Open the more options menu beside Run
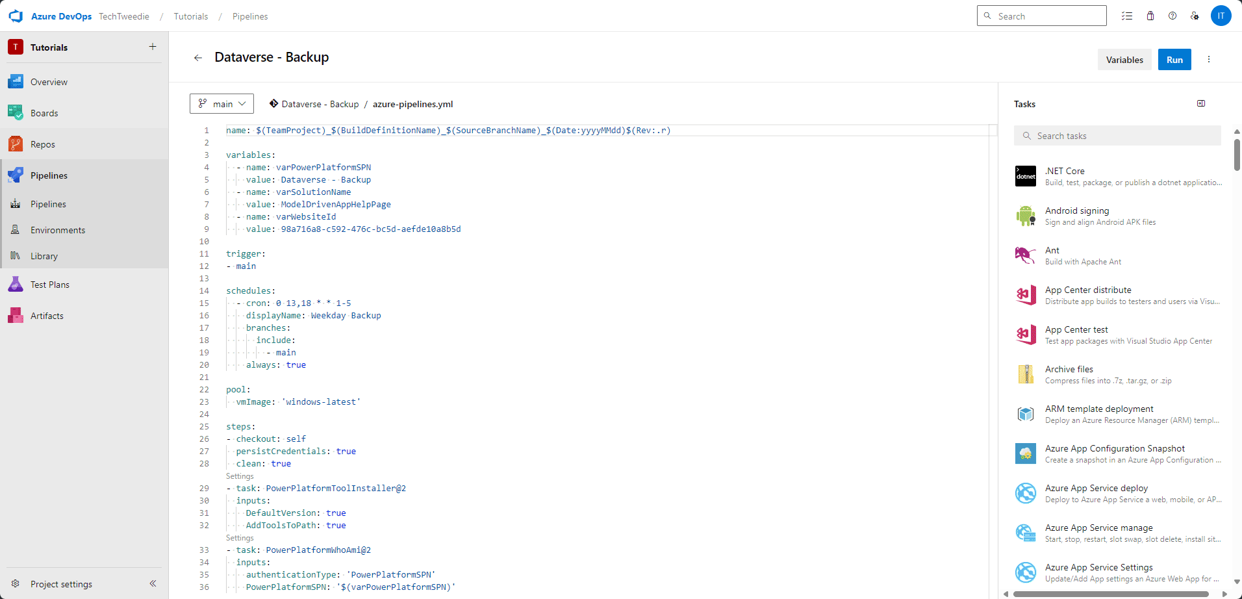The height and width of the screenshot is (599, 1242). [x=1209, y=59]
